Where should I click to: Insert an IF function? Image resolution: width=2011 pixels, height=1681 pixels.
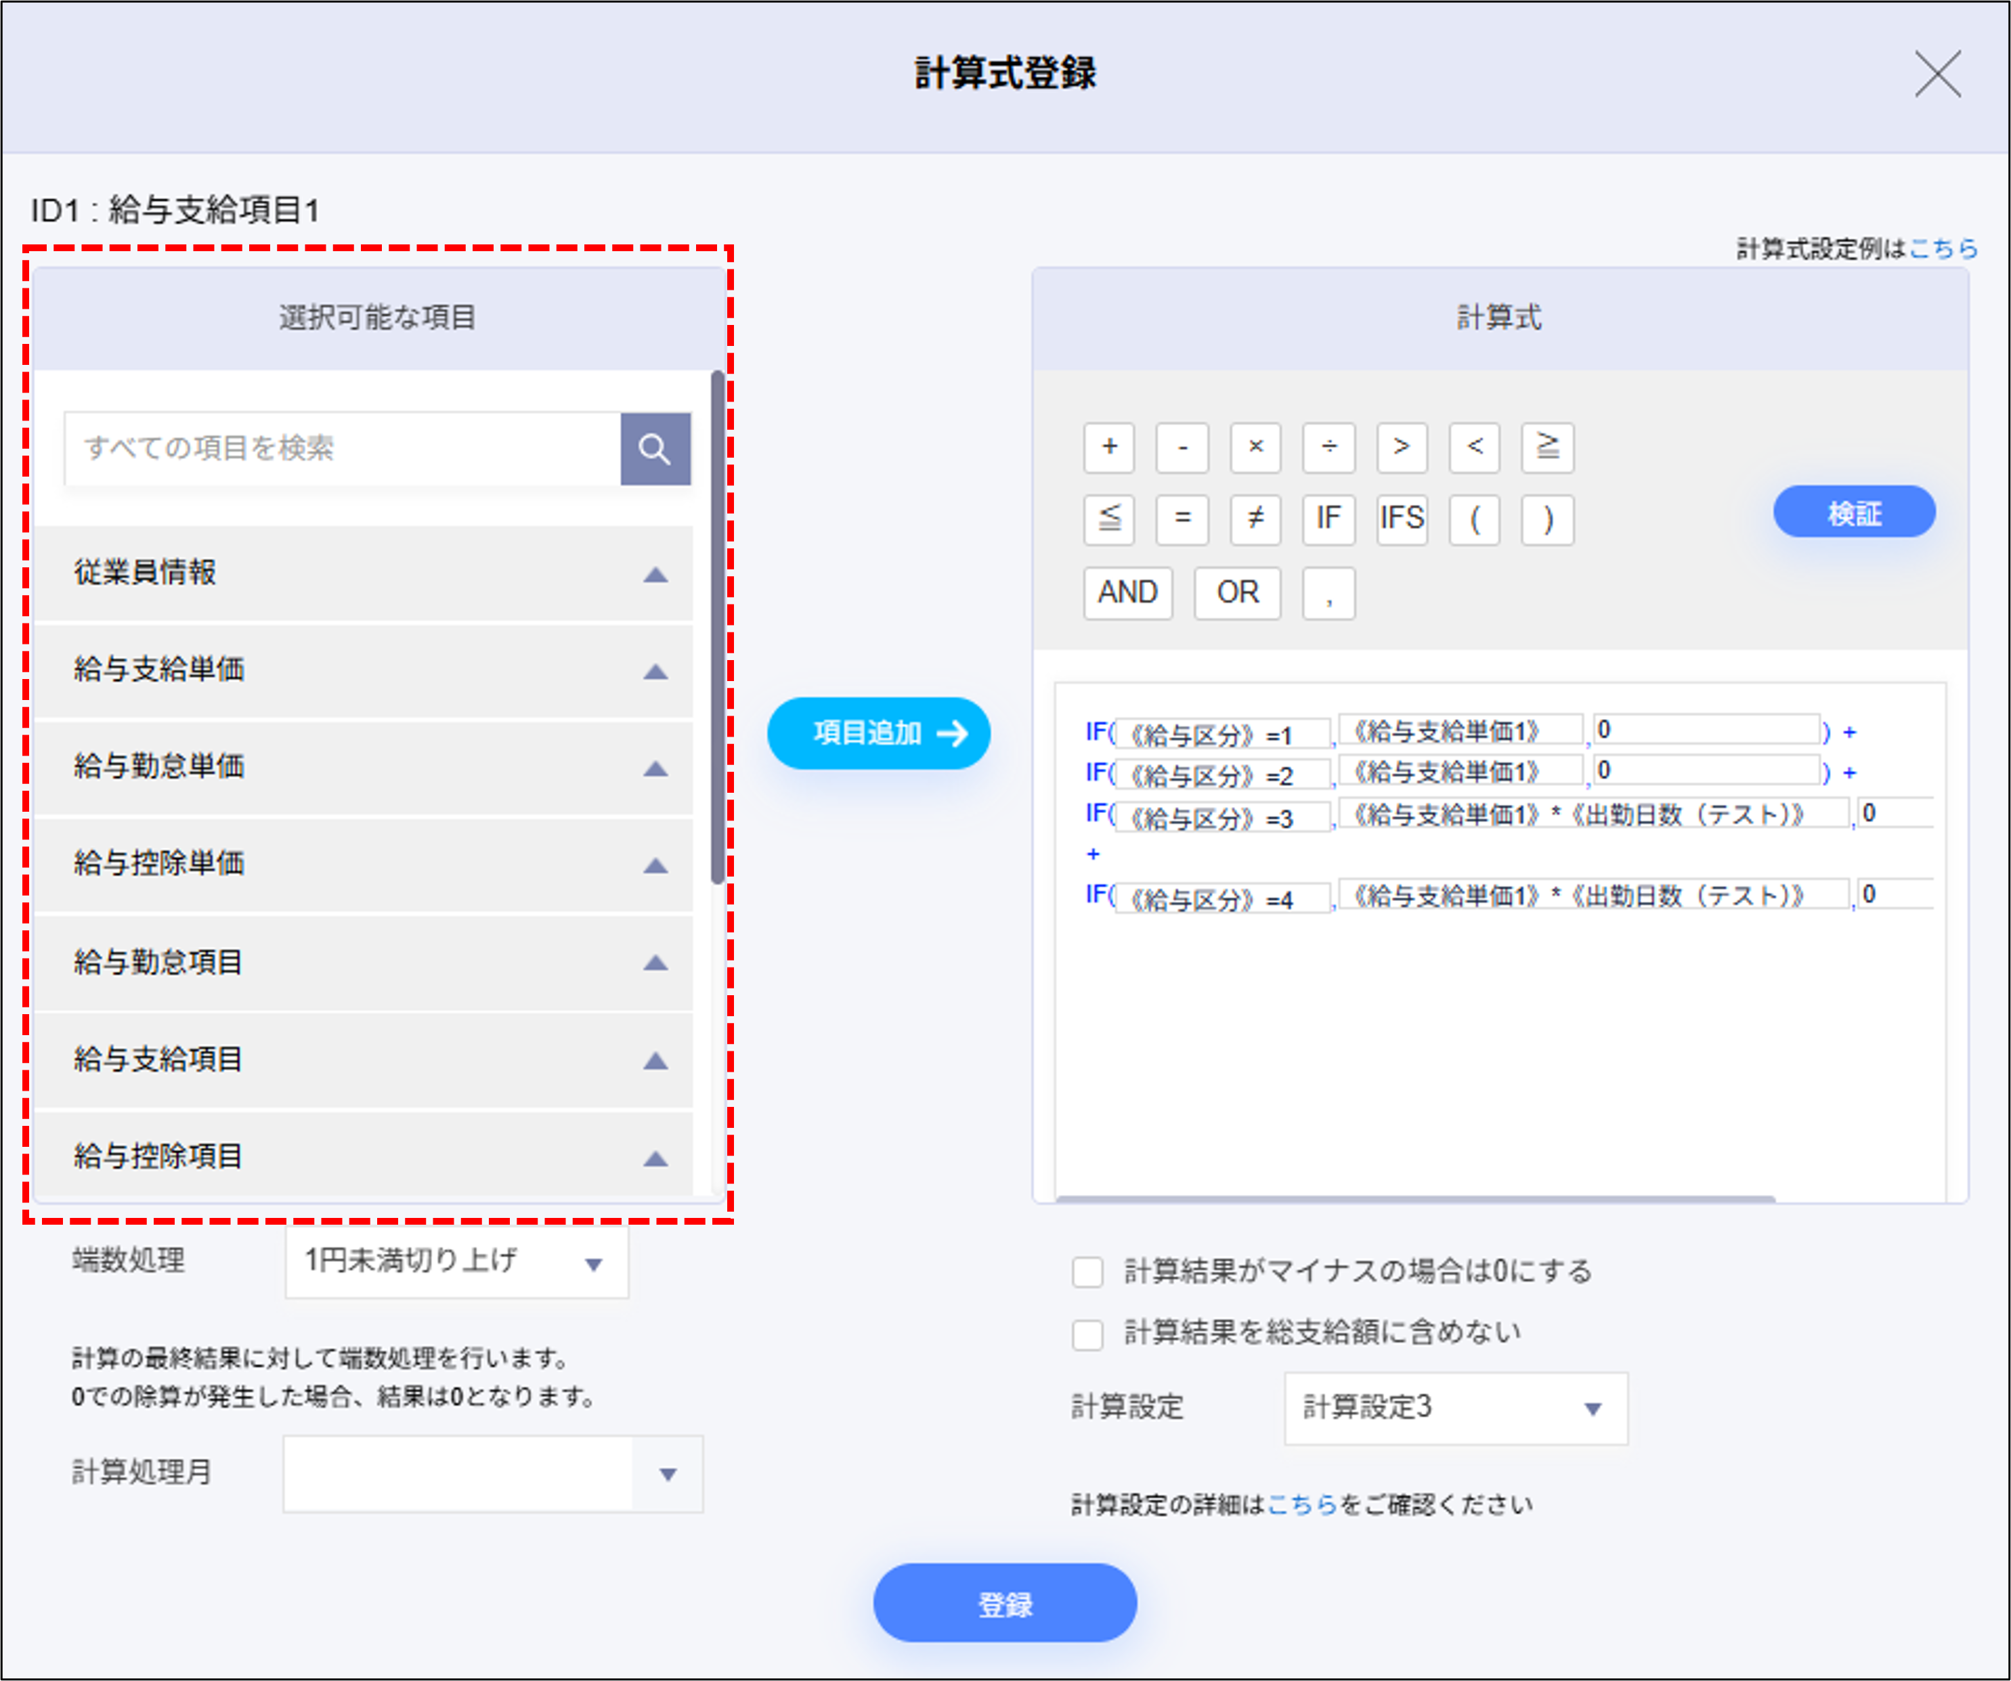tap(1328, 520)
